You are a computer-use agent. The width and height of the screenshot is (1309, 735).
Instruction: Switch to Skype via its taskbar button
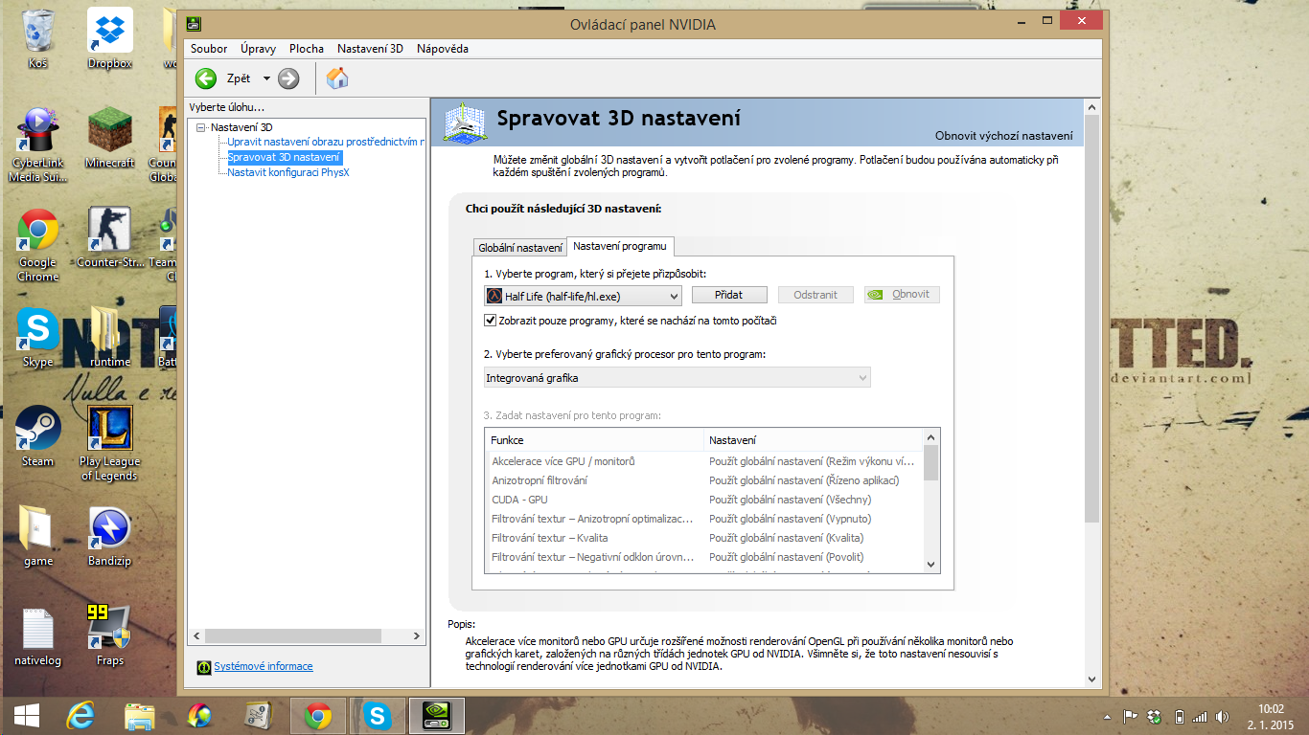point(376,715)
